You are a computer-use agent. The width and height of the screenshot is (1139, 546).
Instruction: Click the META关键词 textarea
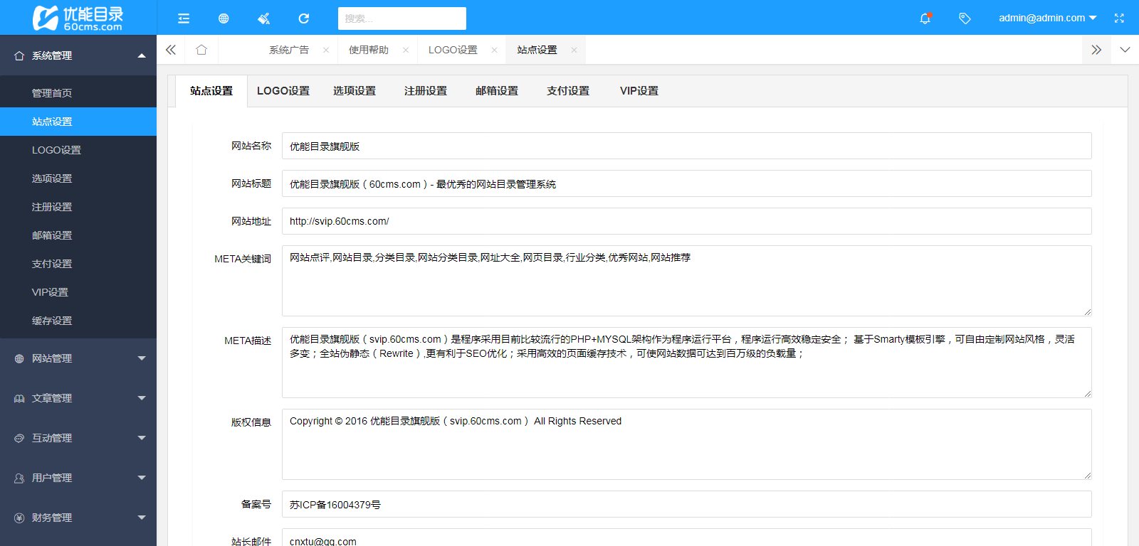(687, 281)
